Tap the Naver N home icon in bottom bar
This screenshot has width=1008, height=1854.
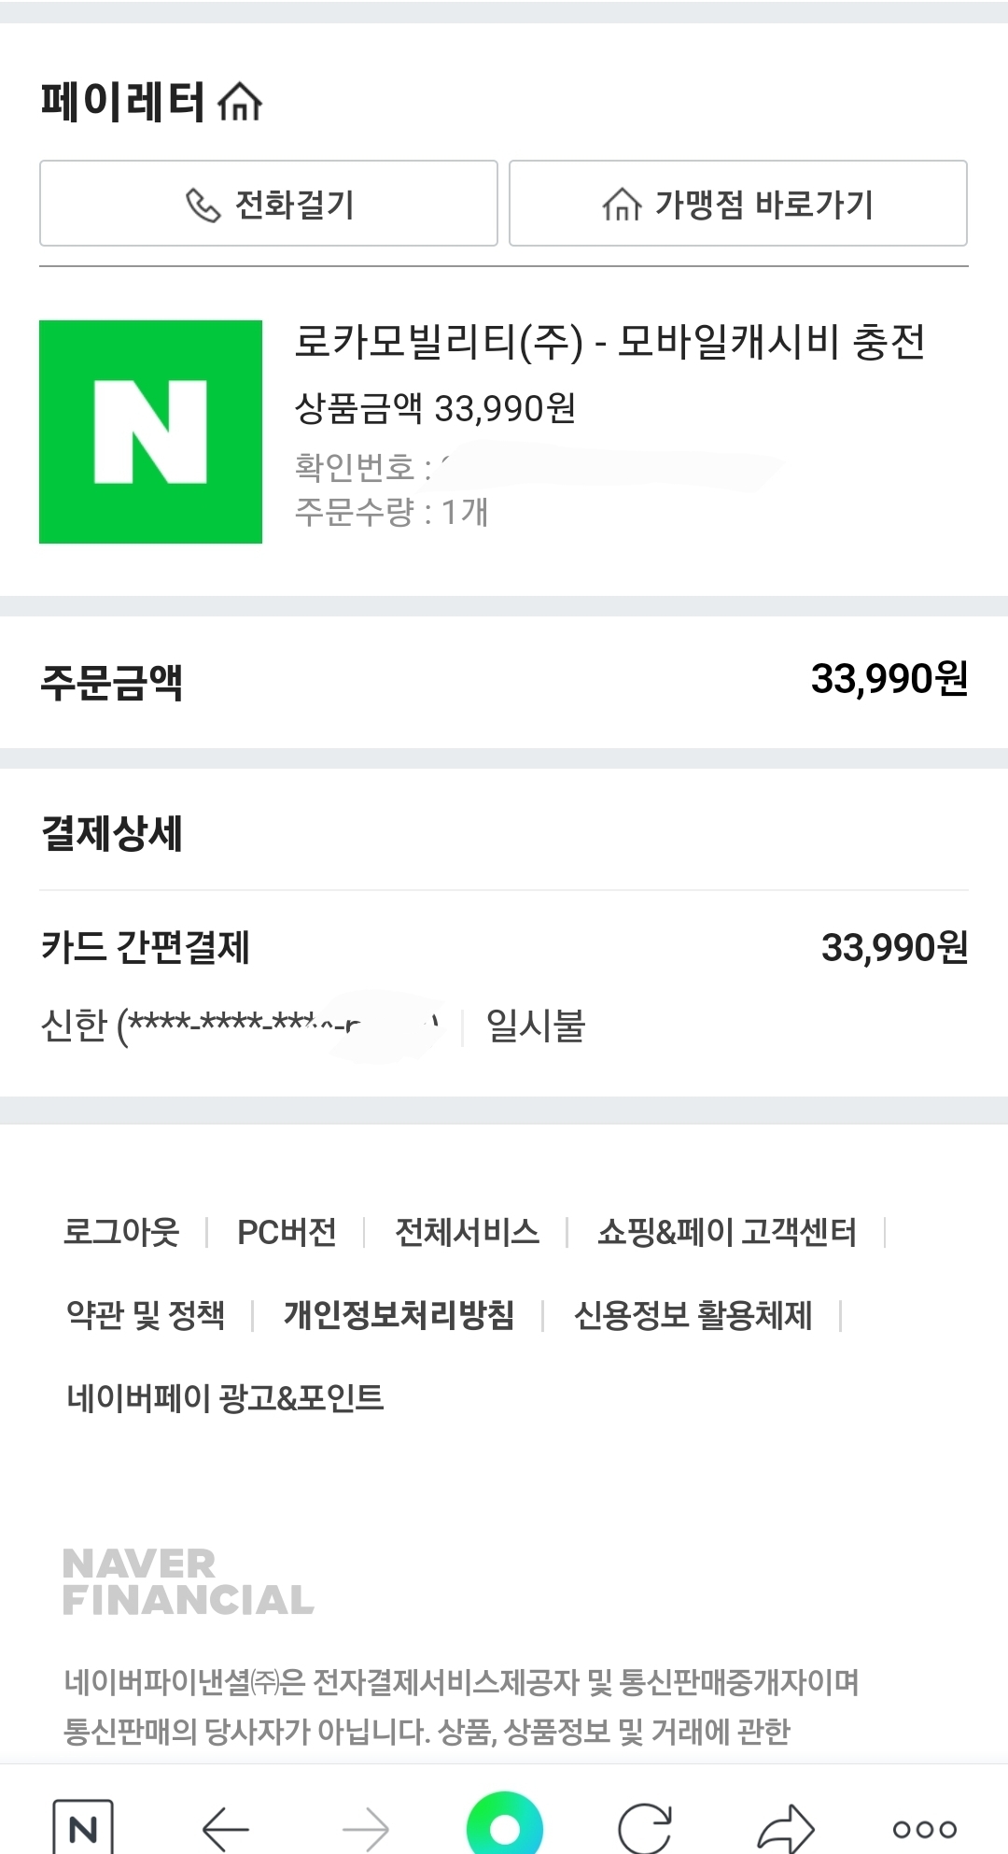83,1828
